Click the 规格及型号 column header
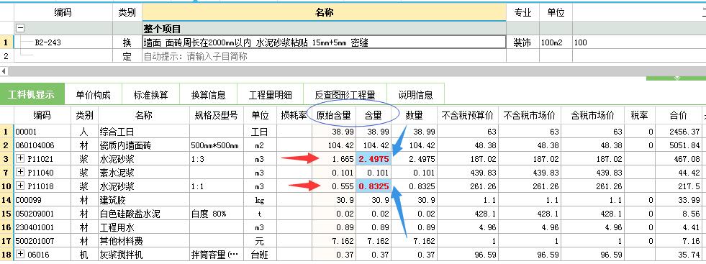This screenshot has height=264, width=706. tap(216, 116)
